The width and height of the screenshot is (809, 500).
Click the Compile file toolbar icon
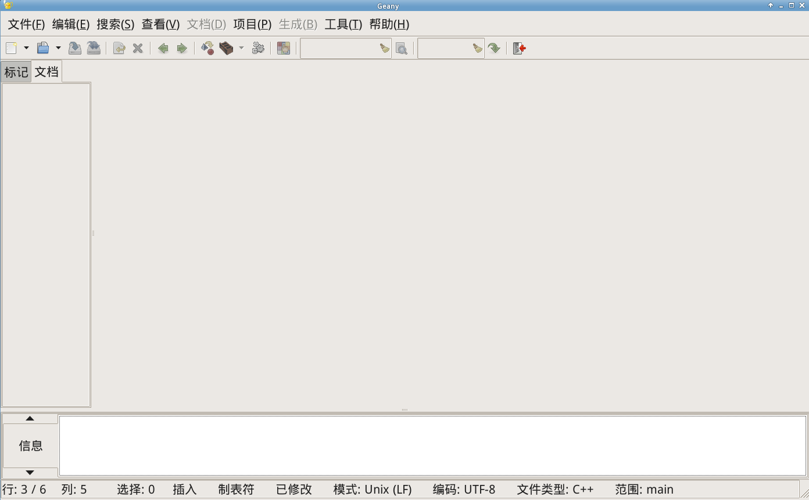[x=207, y=48]
